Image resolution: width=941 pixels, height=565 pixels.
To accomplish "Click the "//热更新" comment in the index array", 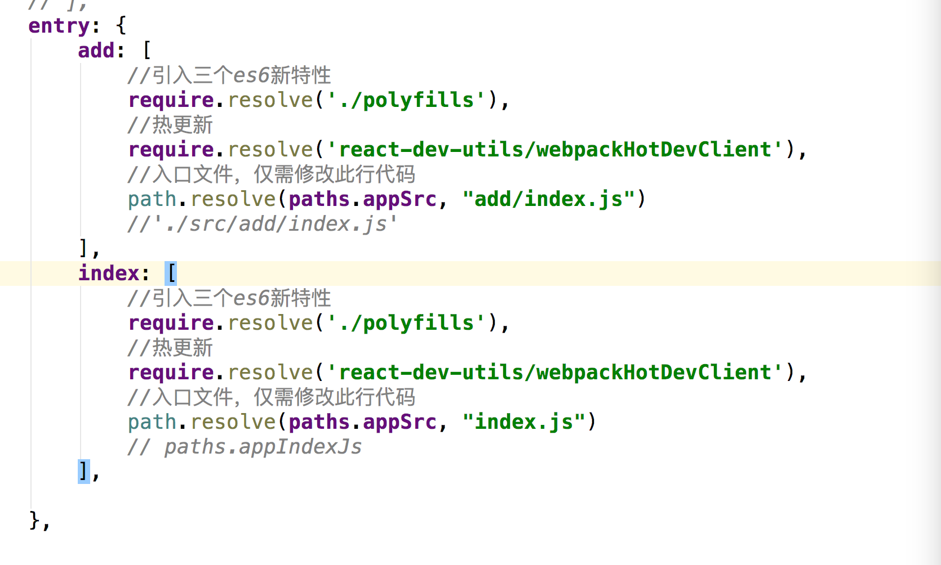I will tap(170, 348).
